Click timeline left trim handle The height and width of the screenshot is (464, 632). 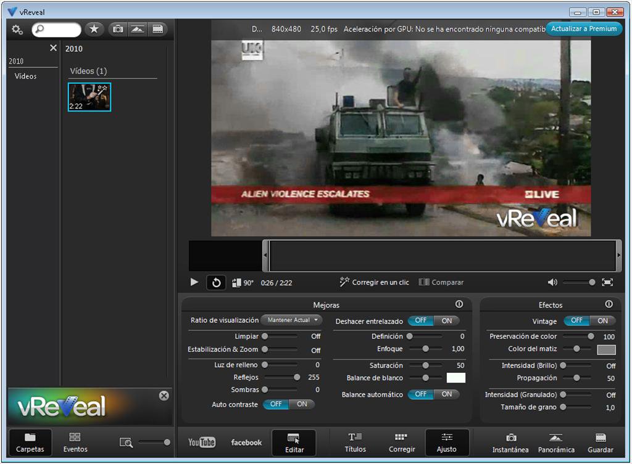265,255
